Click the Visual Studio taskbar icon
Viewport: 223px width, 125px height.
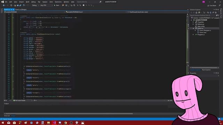pos(54,123)
